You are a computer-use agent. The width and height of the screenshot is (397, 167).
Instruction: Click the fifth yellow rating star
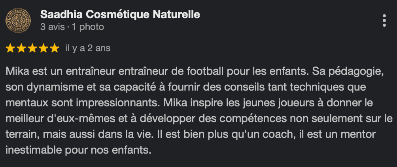click(x=54, y=48)
